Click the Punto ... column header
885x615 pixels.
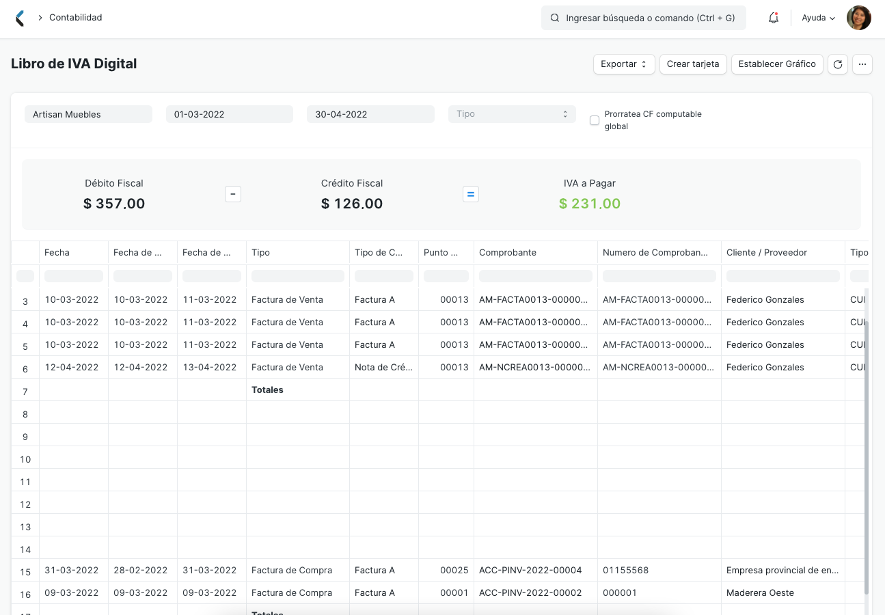click(x=446, y=253)
